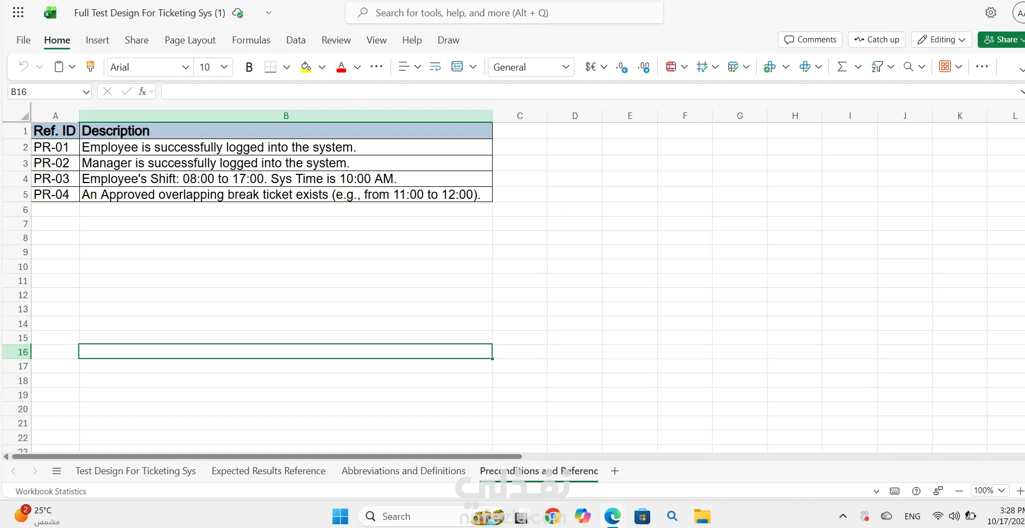The image size is (1025, 528).
Task: Open the Help question mark icon
Action: [916, 491]
